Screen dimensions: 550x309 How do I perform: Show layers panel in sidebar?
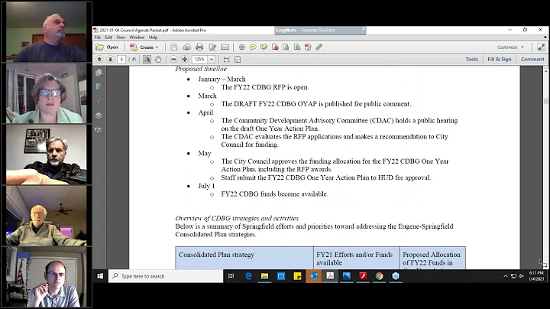99,115
